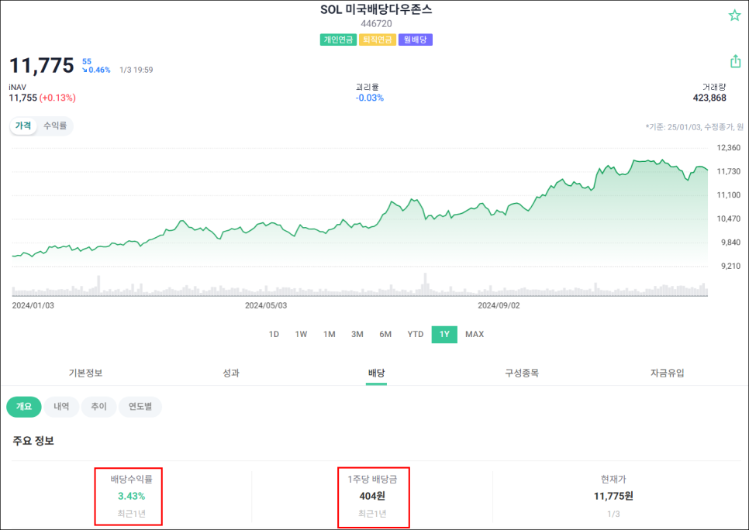The image size is (749, 530).
Task: Open the 기본정보 tab
Action: point(85,373)
